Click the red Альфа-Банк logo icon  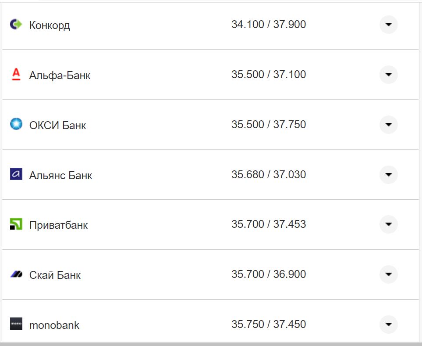click(16, 75)
